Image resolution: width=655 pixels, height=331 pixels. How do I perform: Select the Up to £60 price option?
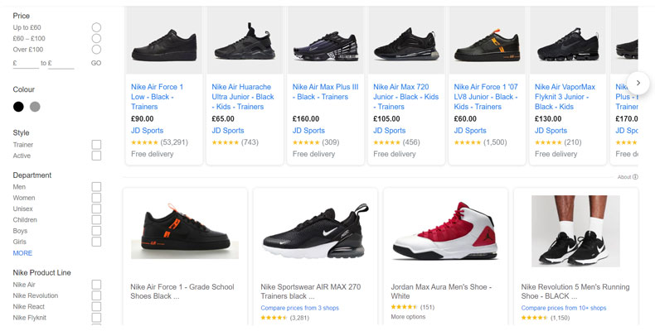[x=96, y=27]
